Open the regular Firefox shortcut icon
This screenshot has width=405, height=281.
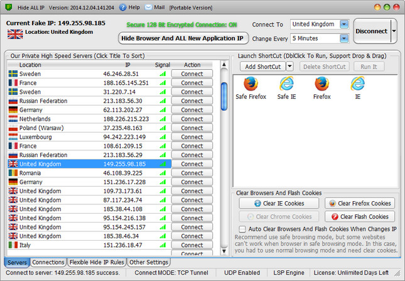point(322,84)
